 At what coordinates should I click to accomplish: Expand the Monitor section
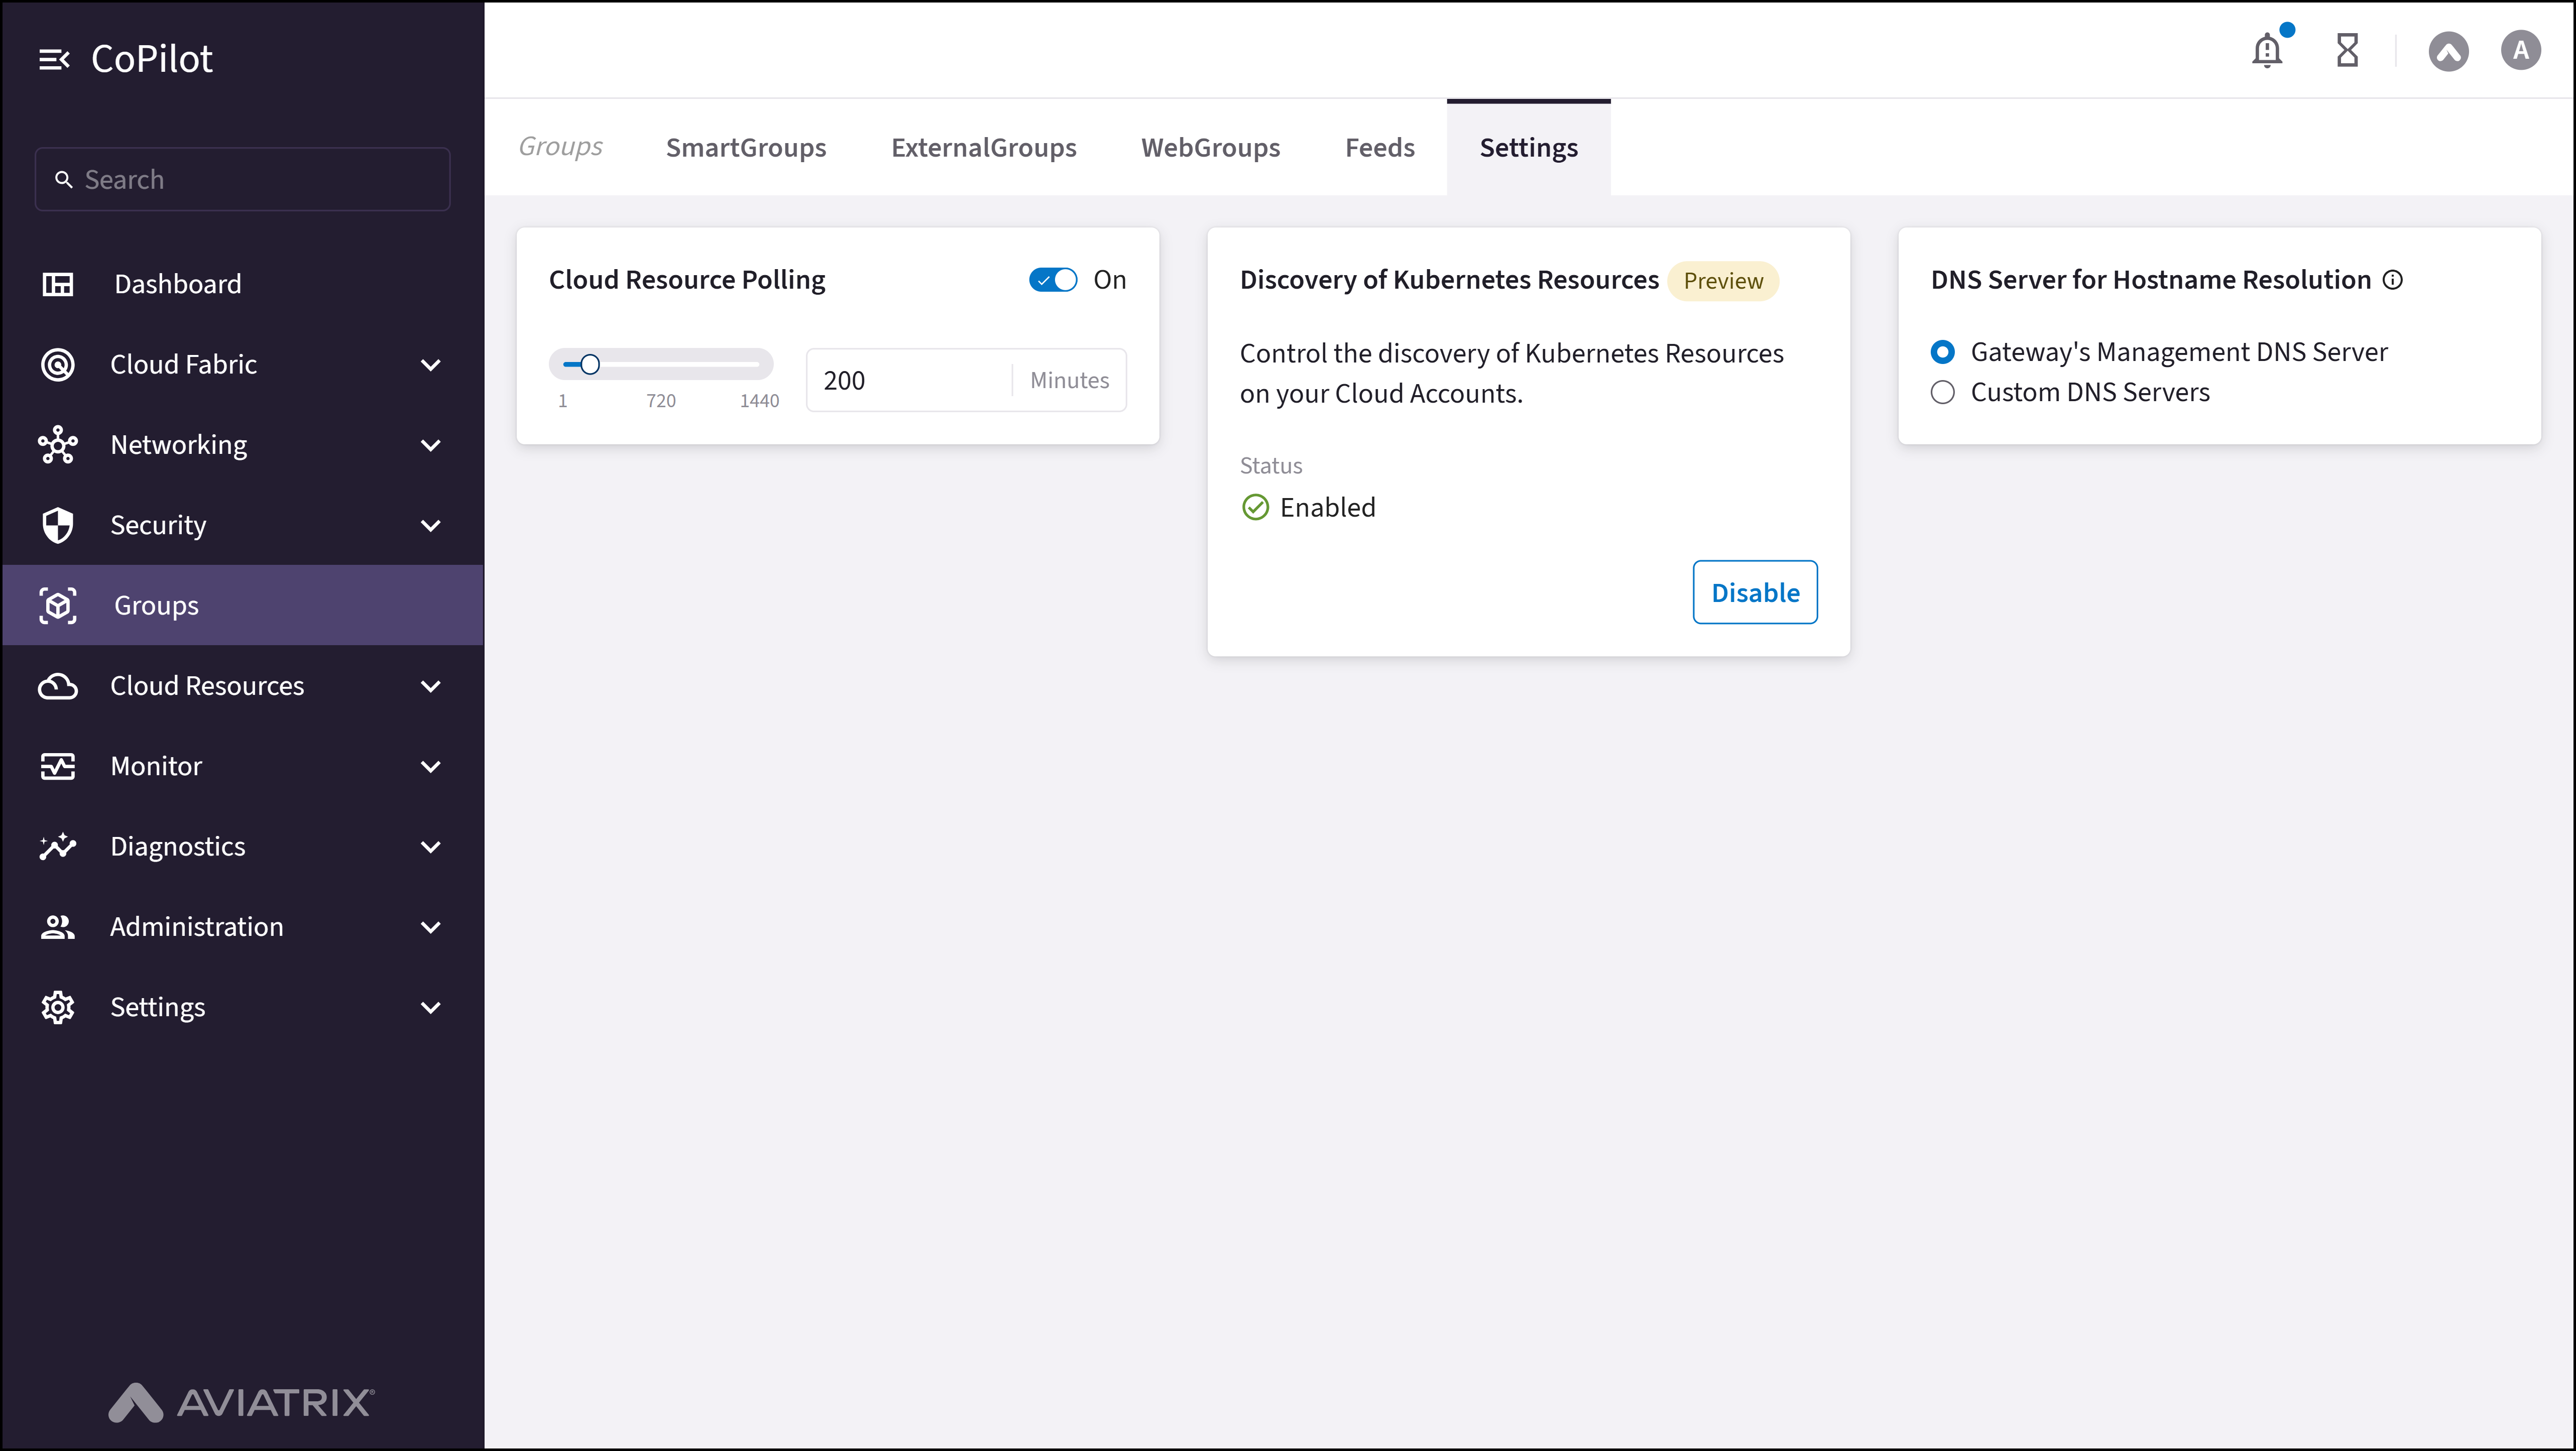pos(431,766)
